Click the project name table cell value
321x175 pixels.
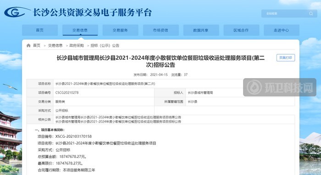(x=105, y=84)
